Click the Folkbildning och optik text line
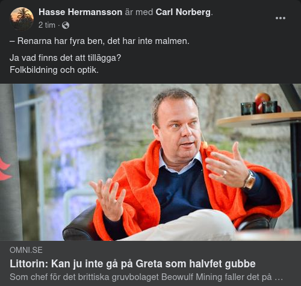The width and height of the screenshot is (301, 286). pyautogui.click(x=54, y=70)
